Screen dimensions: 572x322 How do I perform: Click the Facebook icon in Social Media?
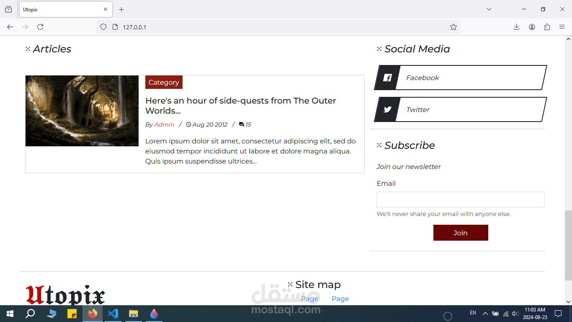click(x=387, y=78)
